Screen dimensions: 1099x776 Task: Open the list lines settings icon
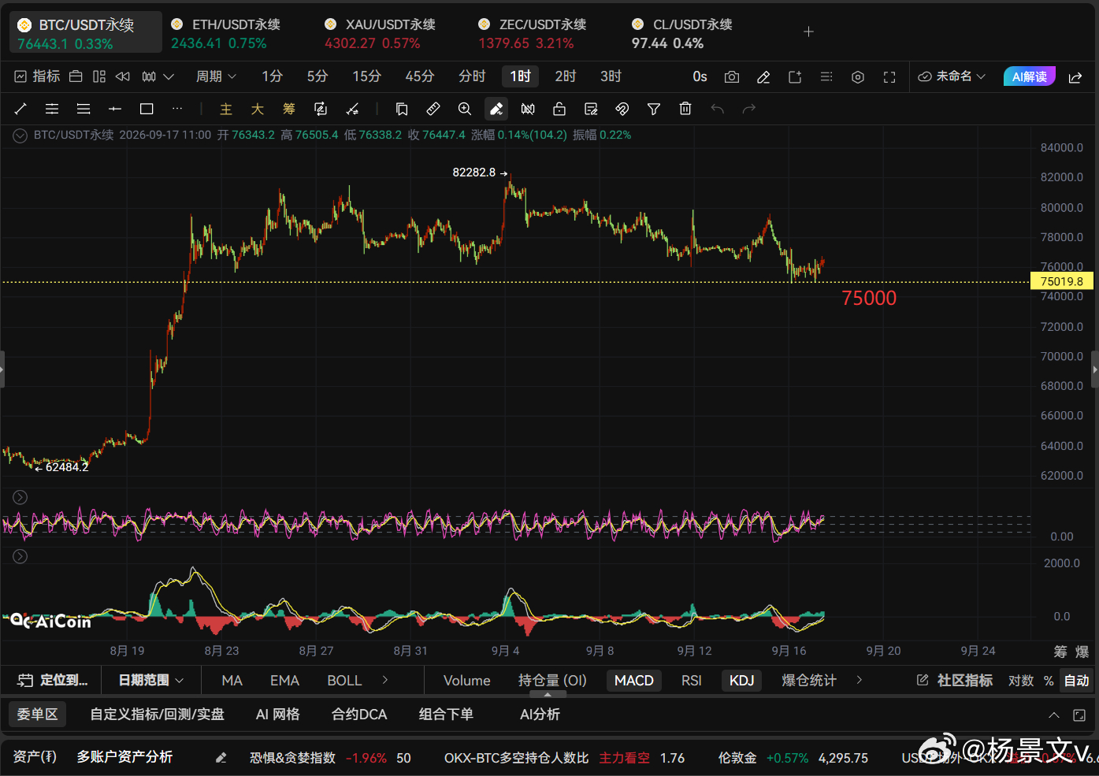point(826,76)
